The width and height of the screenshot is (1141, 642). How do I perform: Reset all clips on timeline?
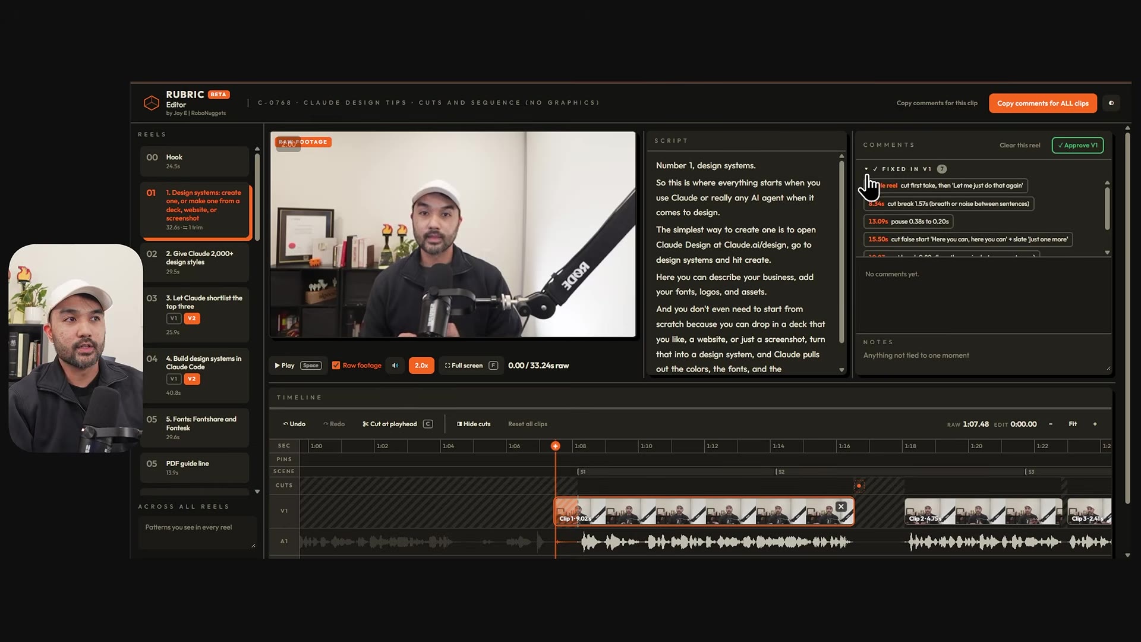click(x=528, y=424)
